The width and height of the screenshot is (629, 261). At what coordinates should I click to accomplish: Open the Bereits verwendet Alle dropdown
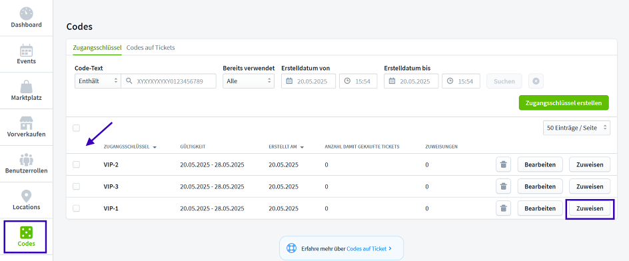pos(249,81)
